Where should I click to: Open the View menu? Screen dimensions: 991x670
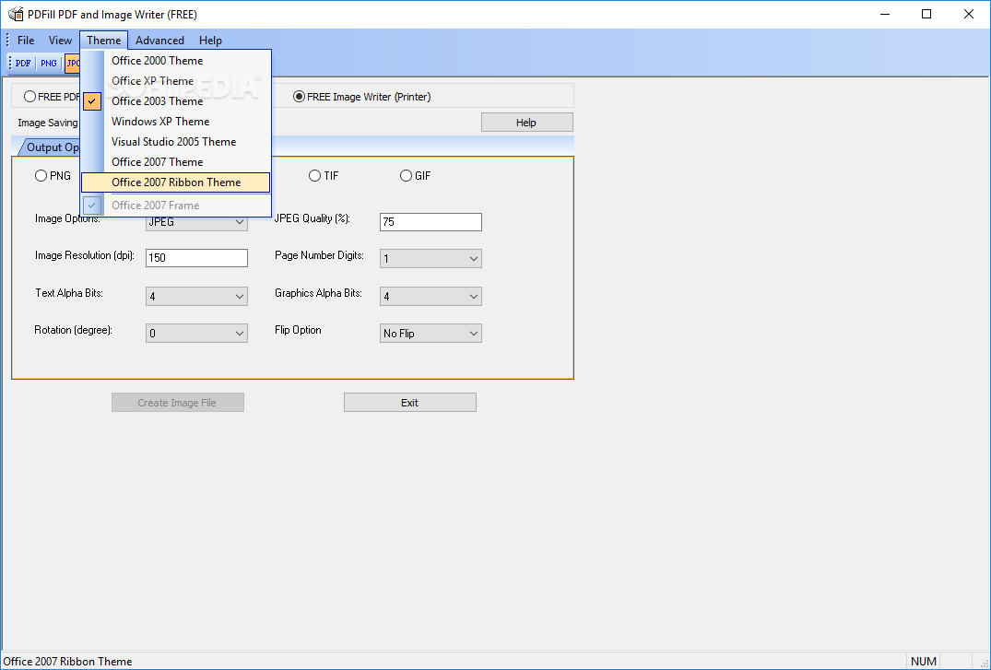tap(60, 40)
